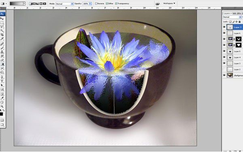This screenshot has width=243, height=152.
Task: Hide Layer 6 using eye icon
Action: tap(224, 33)
